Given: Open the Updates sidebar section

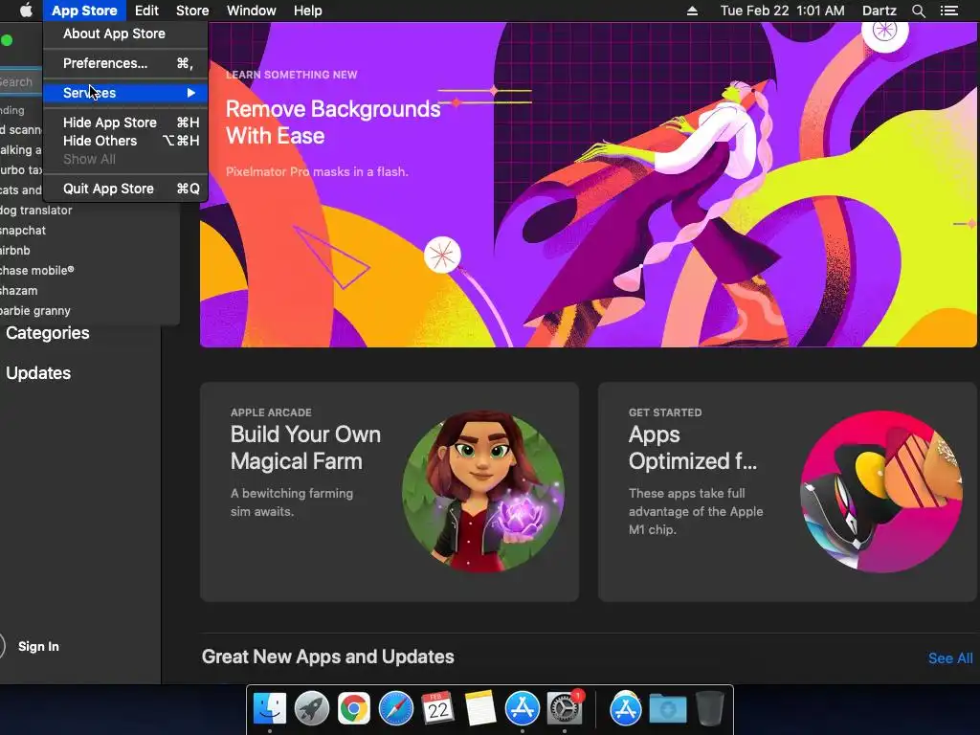Looking at the screenshot, I should click(38, 373).
